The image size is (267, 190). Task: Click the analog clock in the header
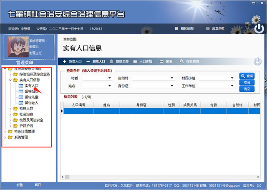[x=216, y=11]
